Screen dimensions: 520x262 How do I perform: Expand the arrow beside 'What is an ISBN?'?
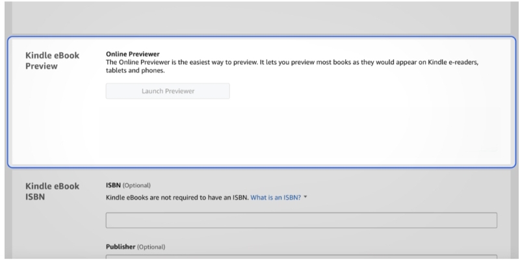[305, 198]
